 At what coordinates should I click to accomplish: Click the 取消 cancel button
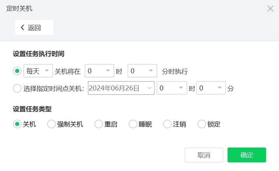click(x=204, y=155)
